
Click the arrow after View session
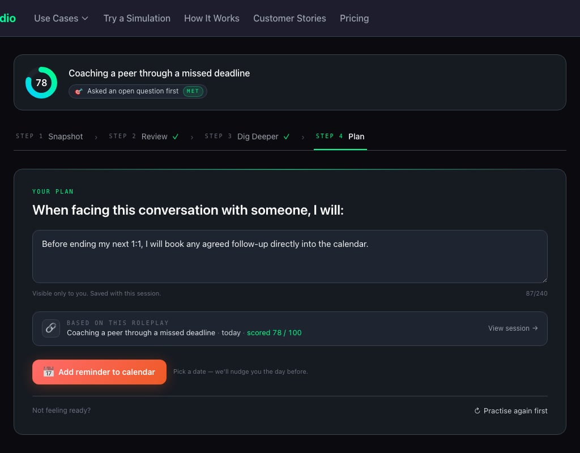click(535, 328)
